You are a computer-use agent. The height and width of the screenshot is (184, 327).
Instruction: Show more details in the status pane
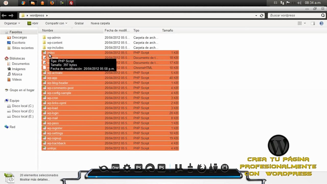click(35, 179)
